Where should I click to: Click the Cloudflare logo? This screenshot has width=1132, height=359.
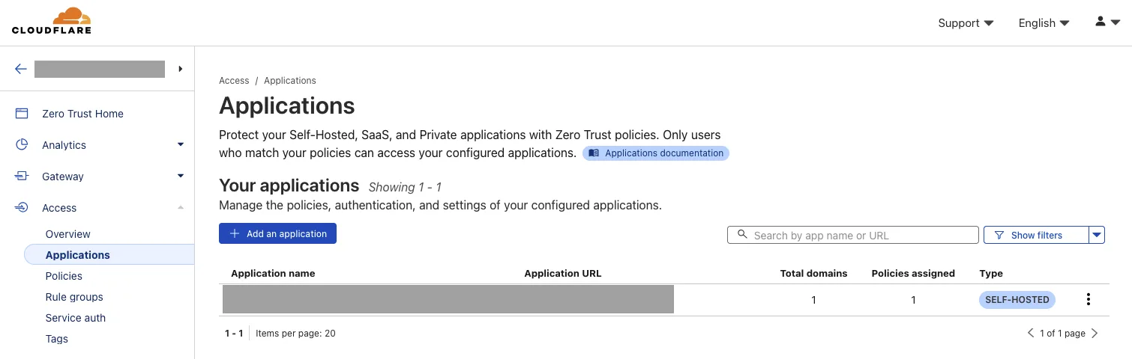(x=51, y=21)
